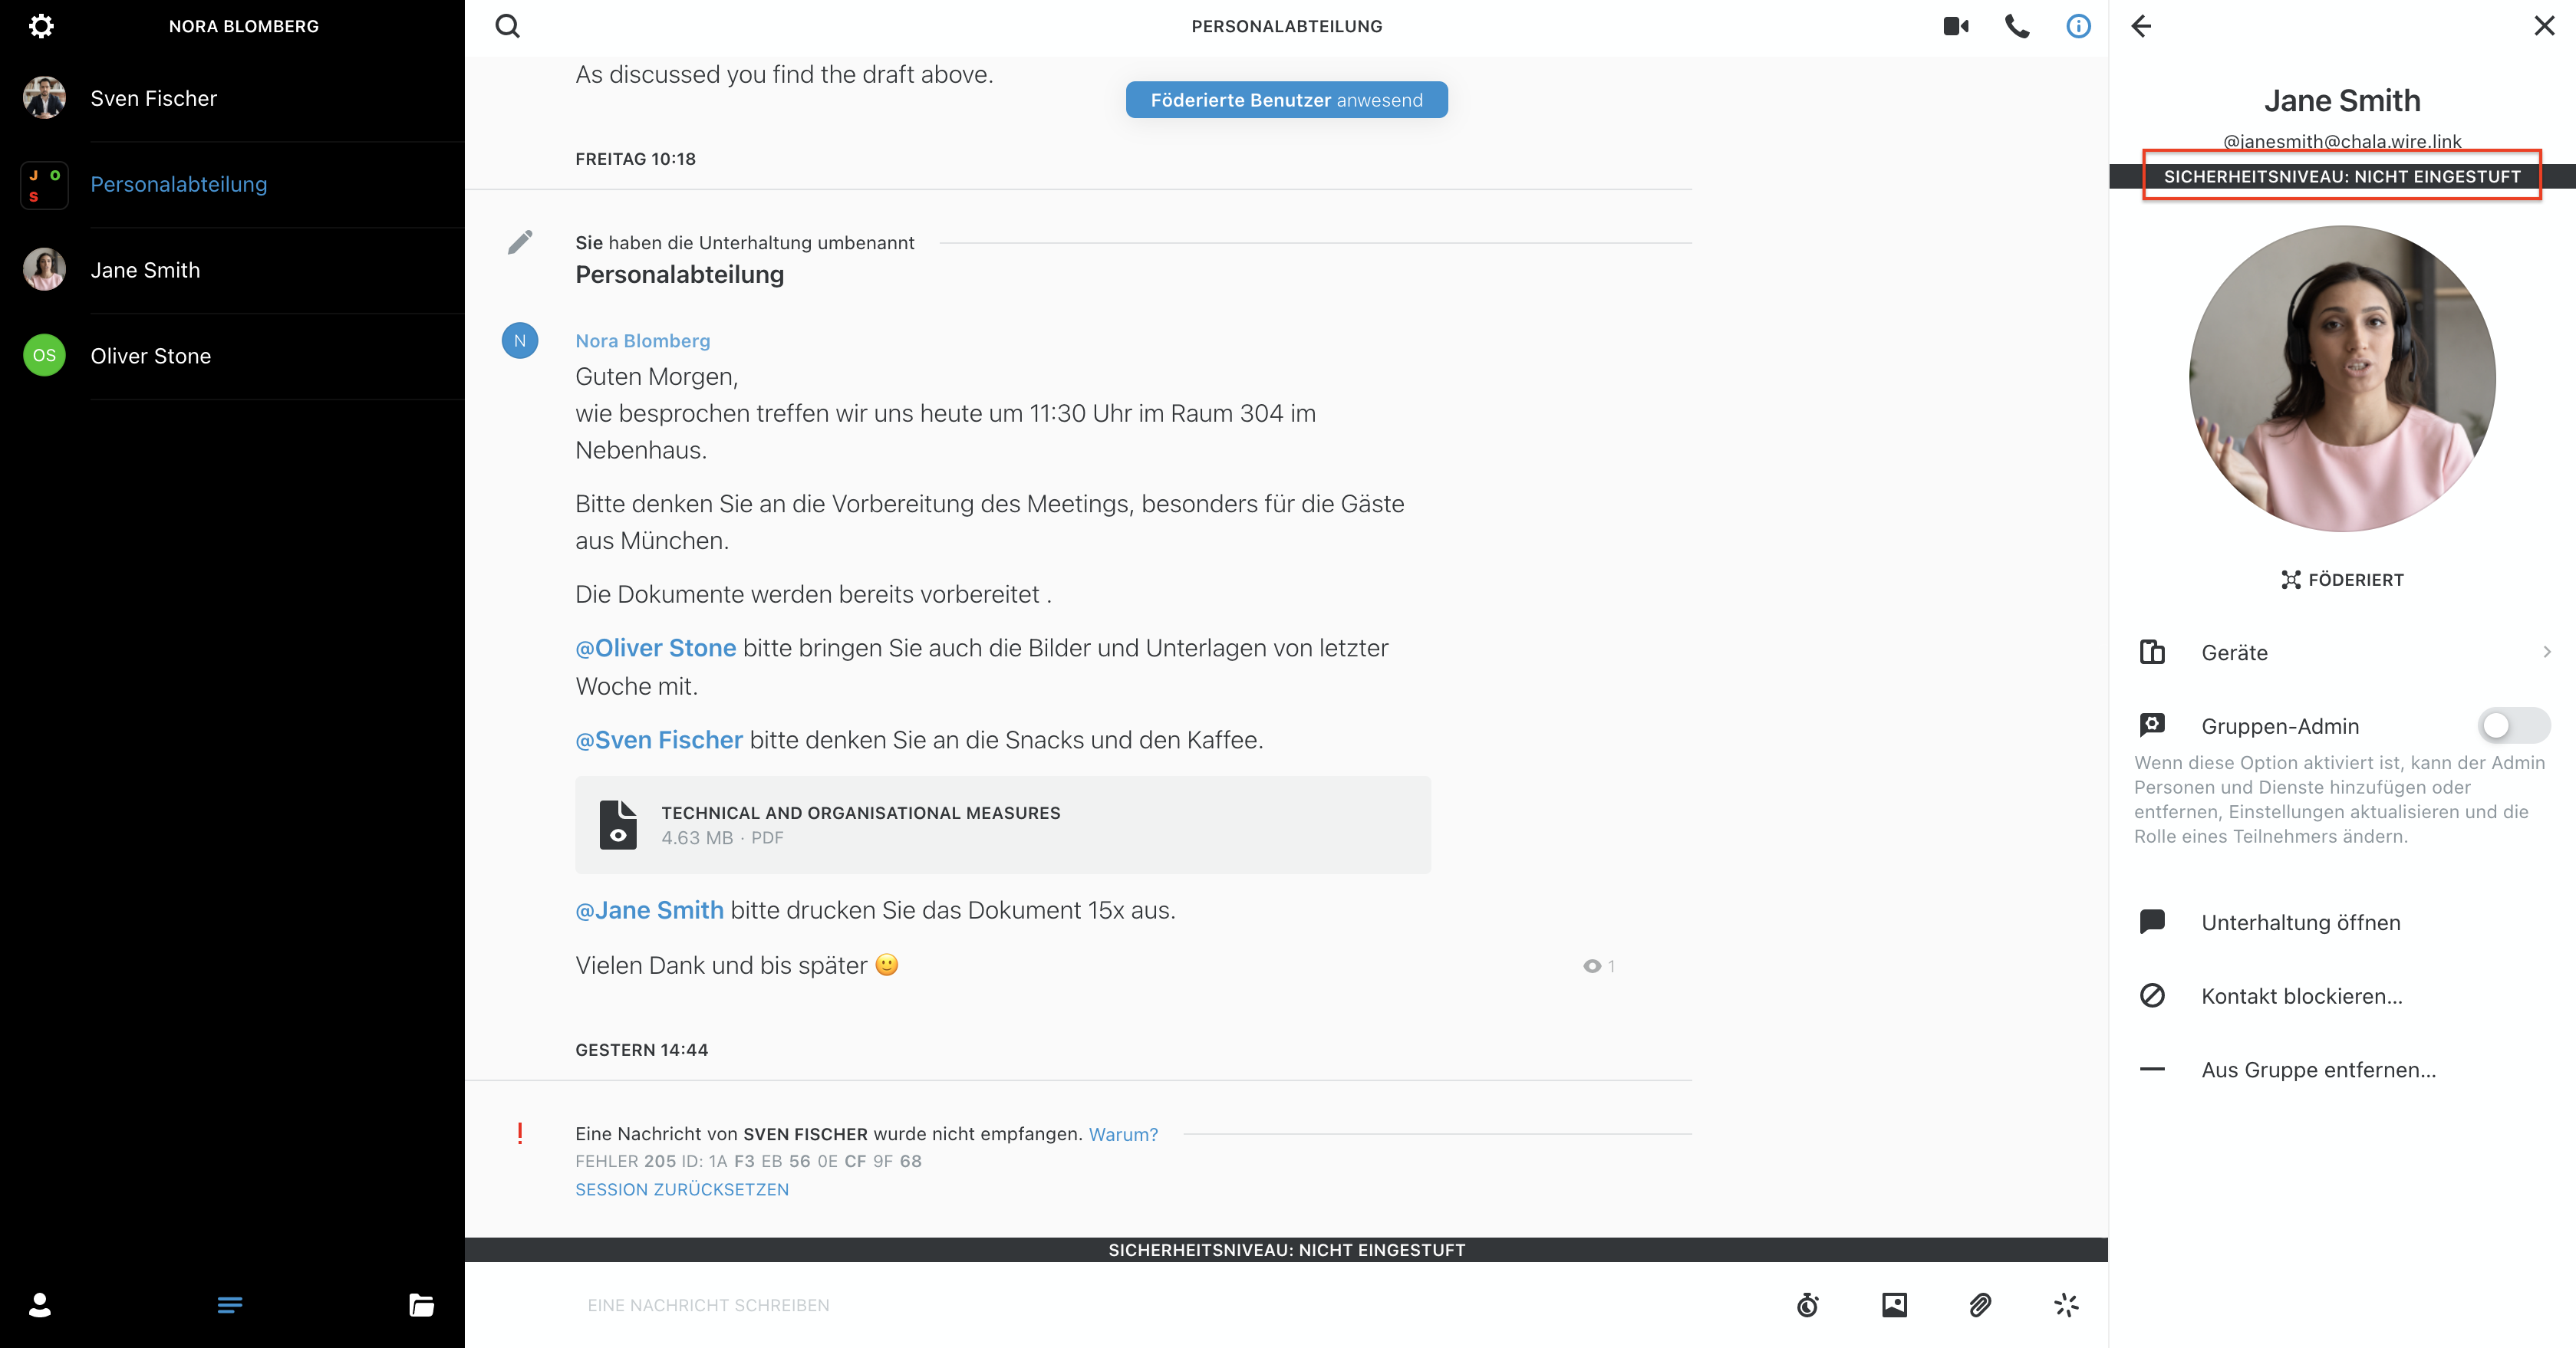Image resolution: width=2576 pixels, height=1348 pixels.
Task: Open Geräte menu entry
Action: coord(2342,653)
